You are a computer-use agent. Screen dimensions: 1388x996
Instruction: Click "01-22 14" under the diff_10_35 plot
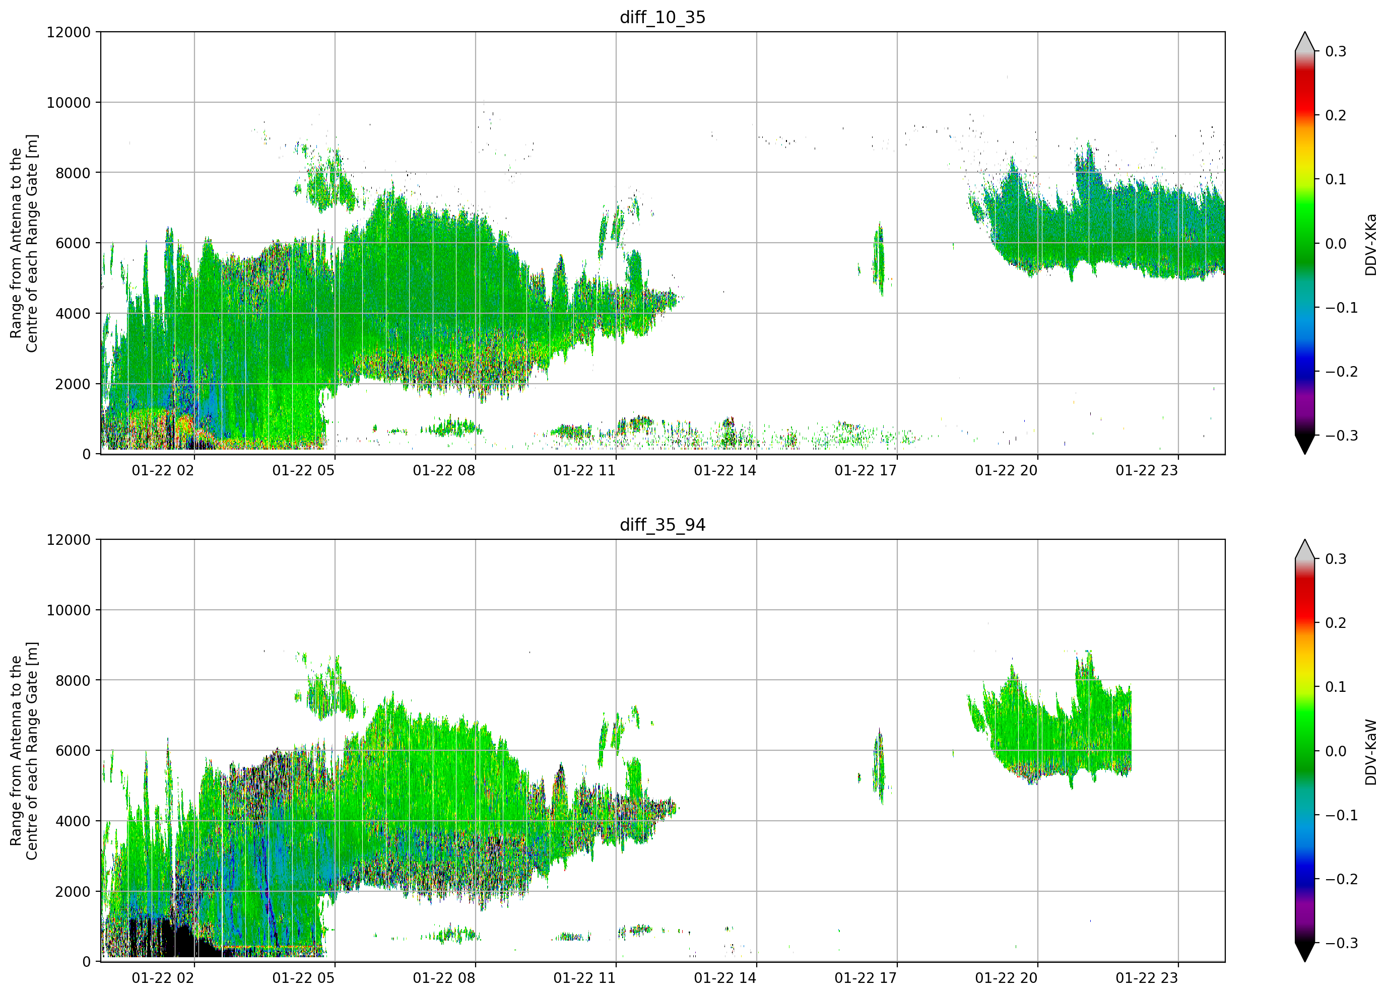click(x=725, y=470)
